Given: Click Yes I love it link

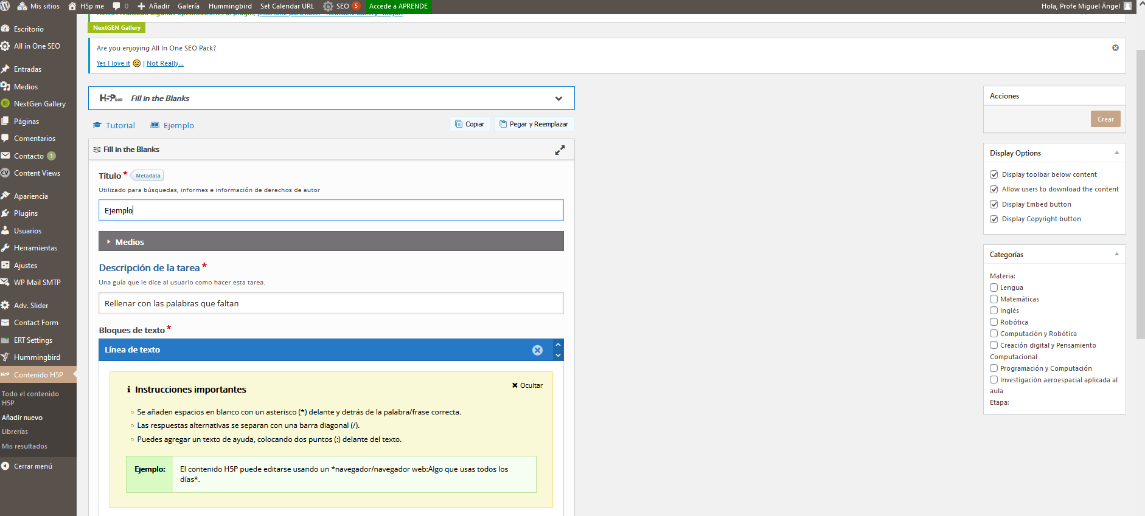Looking at the screenshot, I should click(113, 63).
